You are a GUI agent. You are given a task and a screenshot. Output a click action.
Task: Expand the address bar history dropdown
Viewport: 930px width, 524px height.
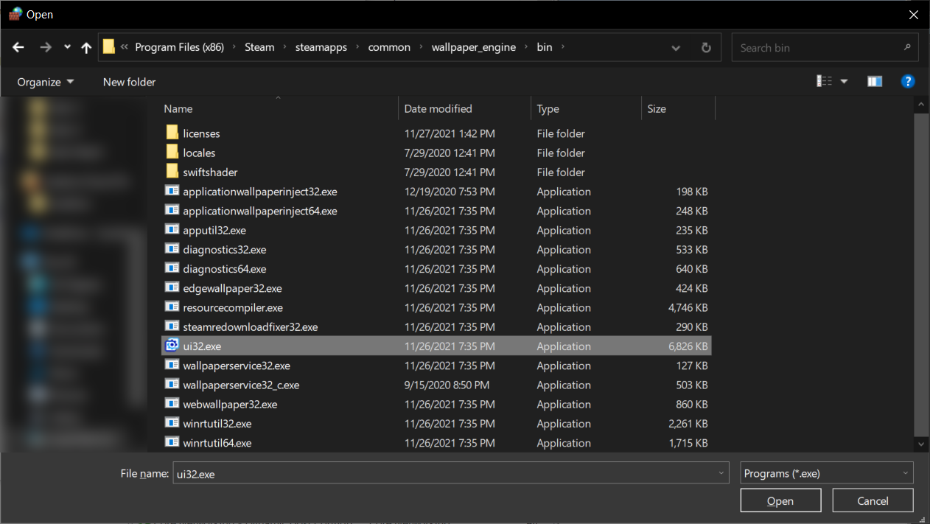676,47
